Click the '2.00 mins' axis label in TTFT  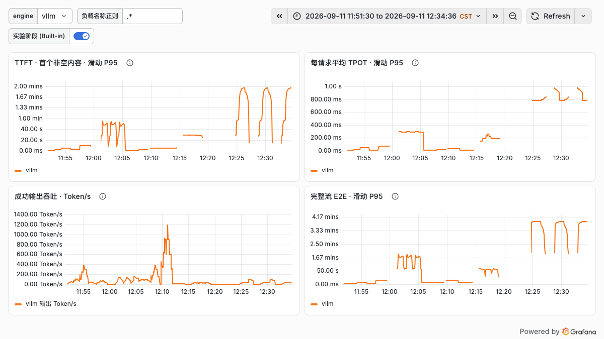[x=29, y=86]
